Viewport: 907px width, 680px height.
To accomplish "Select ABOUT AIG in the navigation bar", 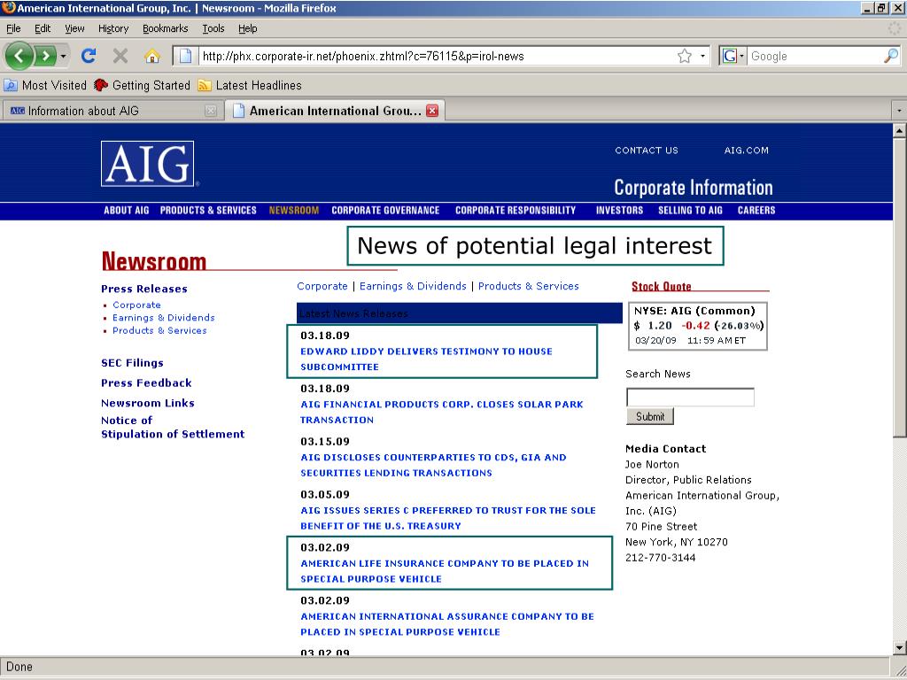I will [x=126, y=211].
